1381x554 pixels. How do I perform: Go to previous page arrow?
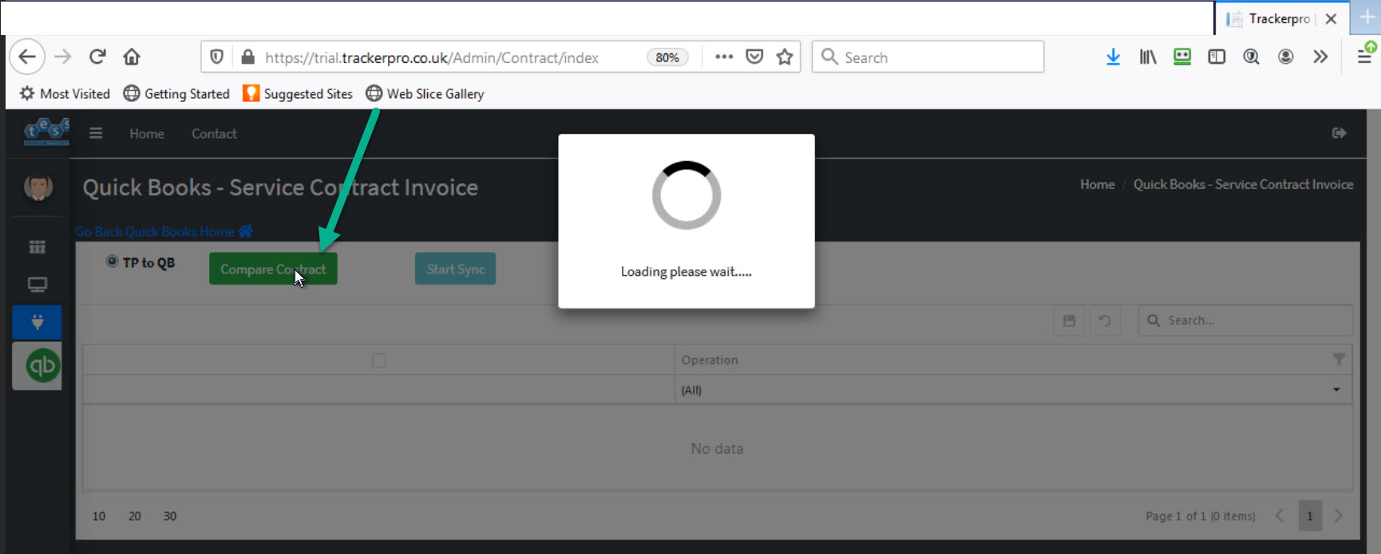[1280, 516]
